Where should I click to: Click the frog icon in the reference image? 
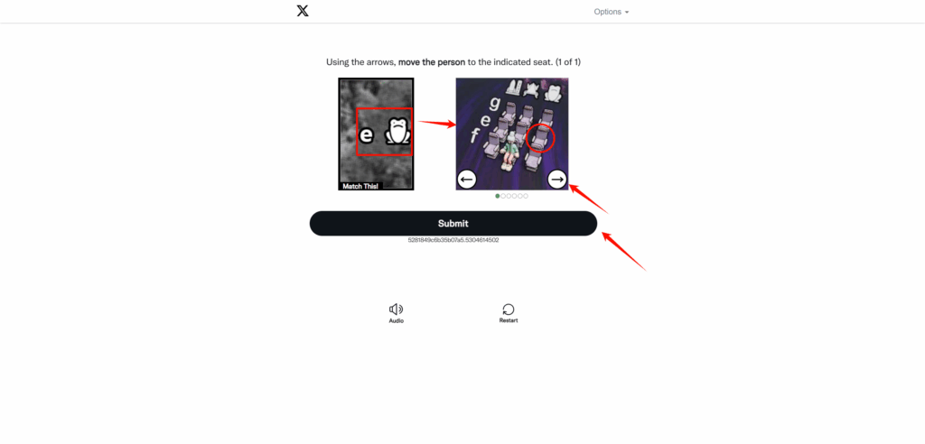pos(398,131)
